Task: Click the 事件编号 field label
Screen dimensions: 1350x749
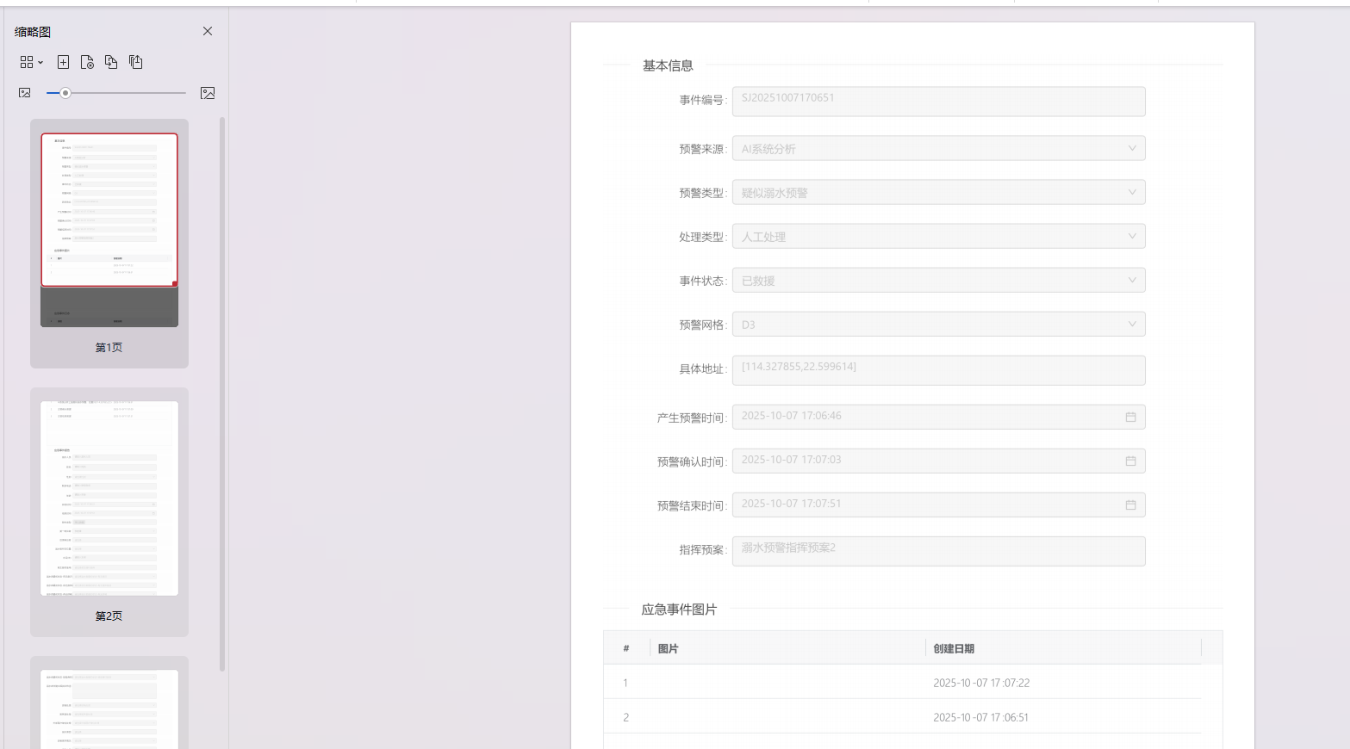Action: tap(703, 101)
